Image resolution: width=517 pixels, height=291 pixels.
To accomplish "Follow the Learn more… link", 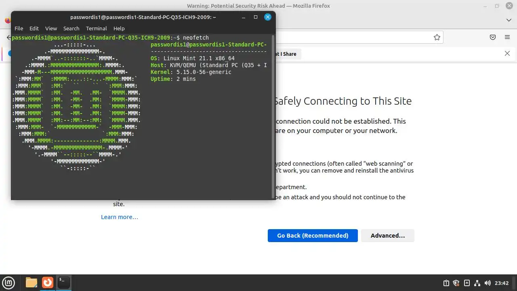I will (x=120, y=217).
